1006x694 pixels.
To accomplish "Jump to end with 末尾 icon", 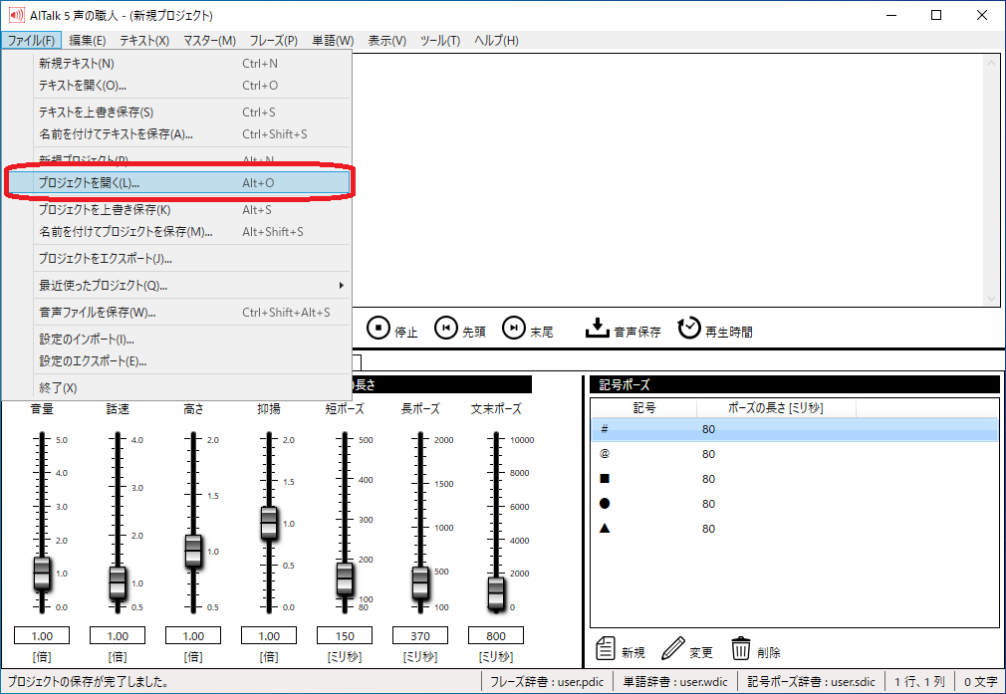I will 513,328.
